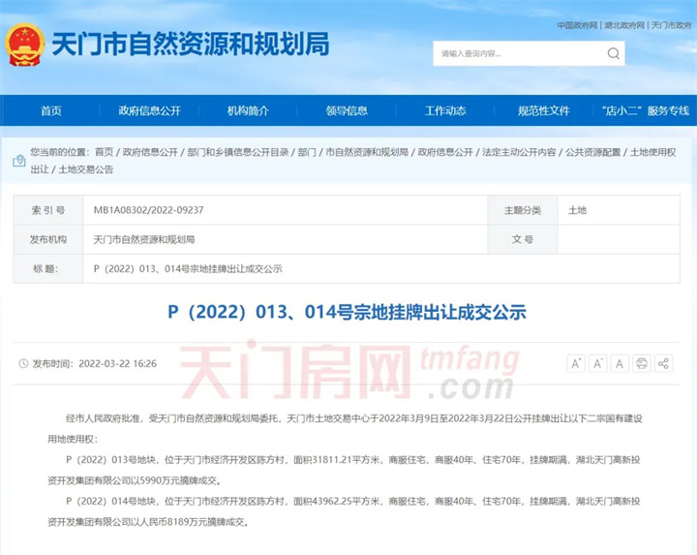
Task: Click the search magnifier icon
Action: 613,53
